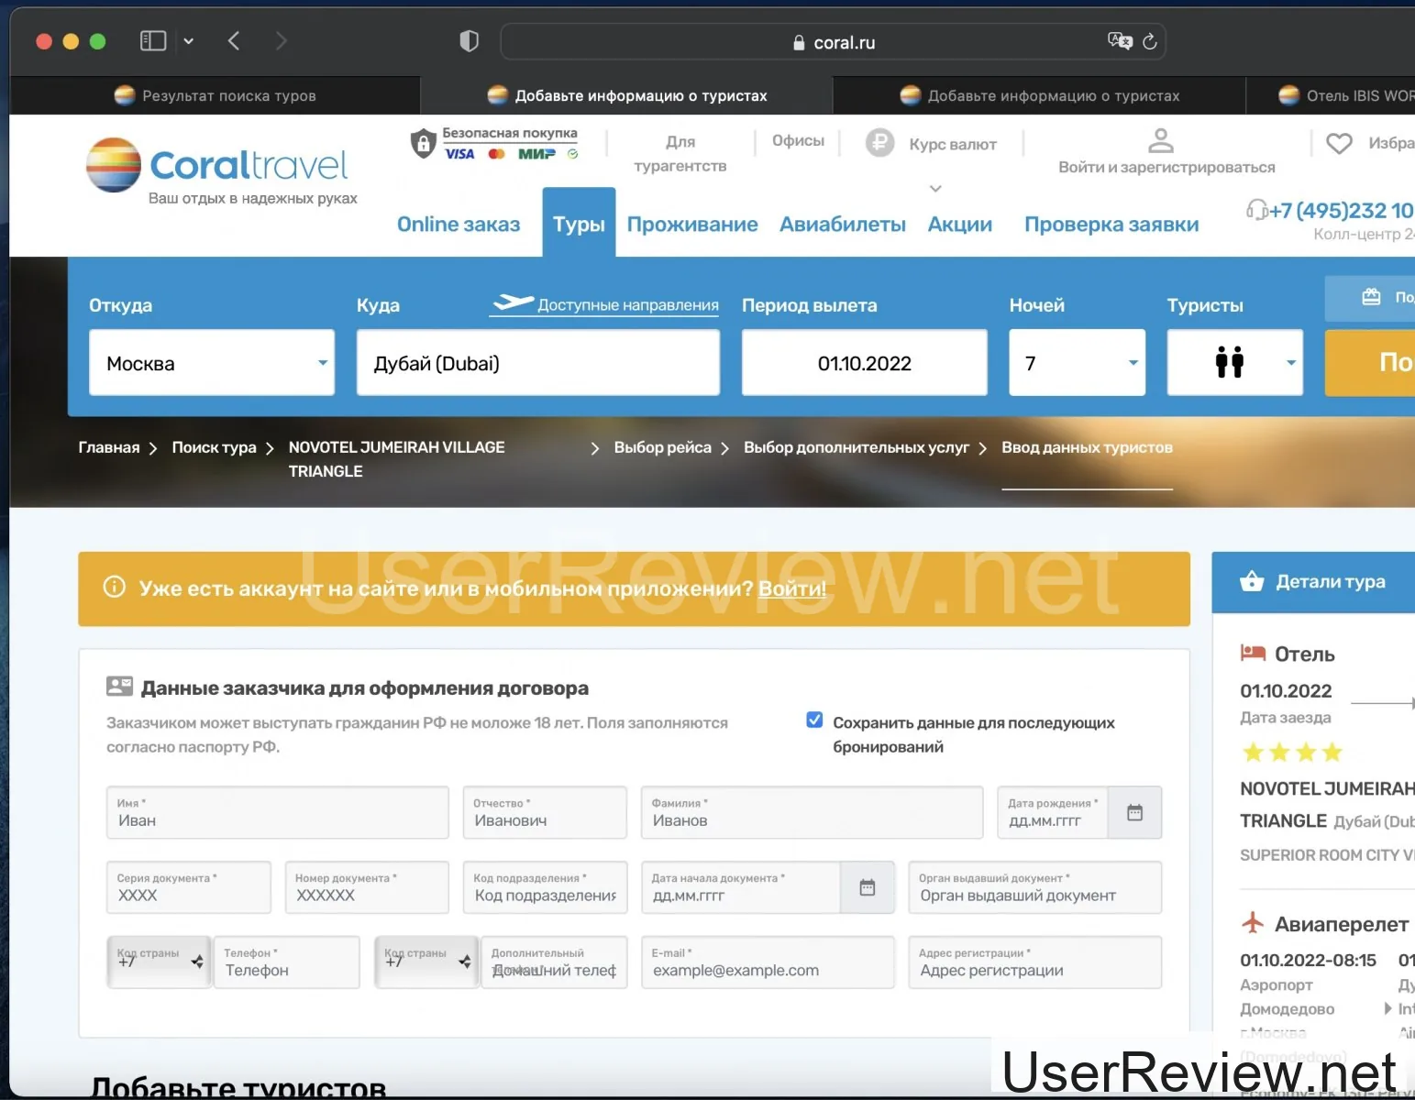Open the Safari sidebar panel icon

click(152, 41)
